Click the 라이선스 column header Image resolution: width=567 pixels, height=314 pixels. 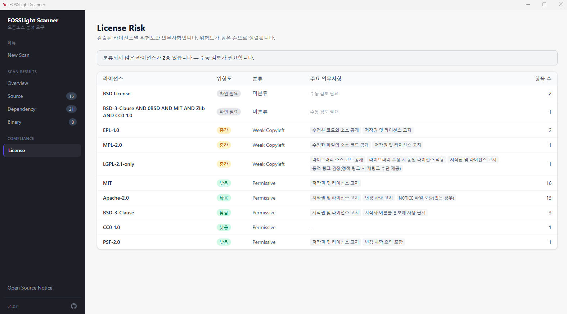coord(113,78)
